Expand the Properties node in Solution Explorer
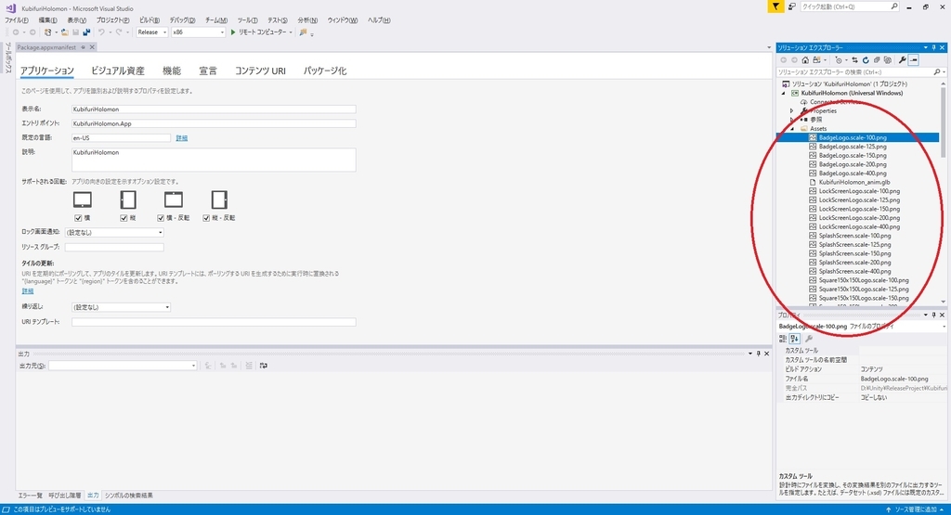951x515 pixels. pos(791,110)
